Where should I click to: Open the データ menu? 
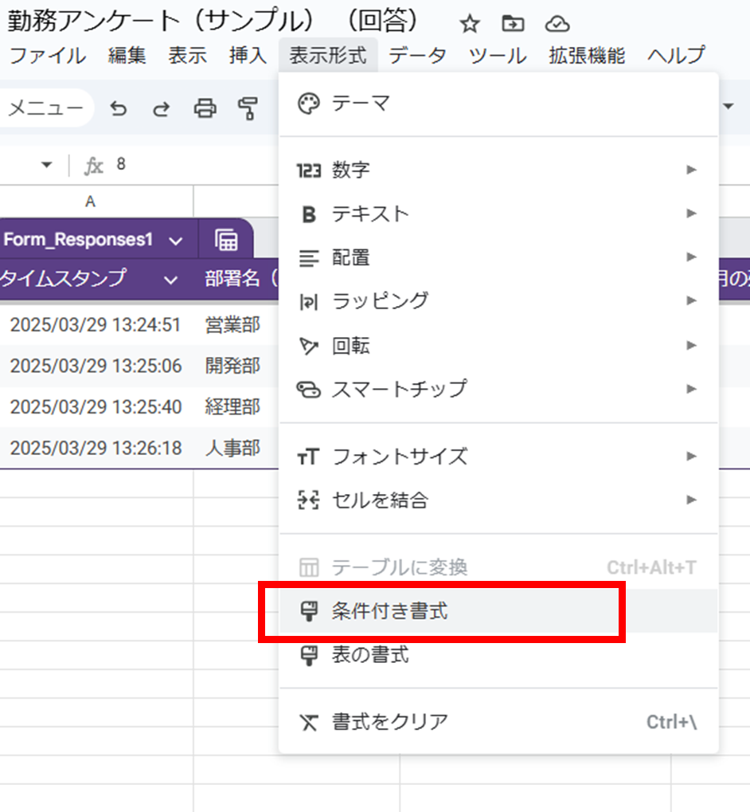pyautogui.click(x=417, y=55)
